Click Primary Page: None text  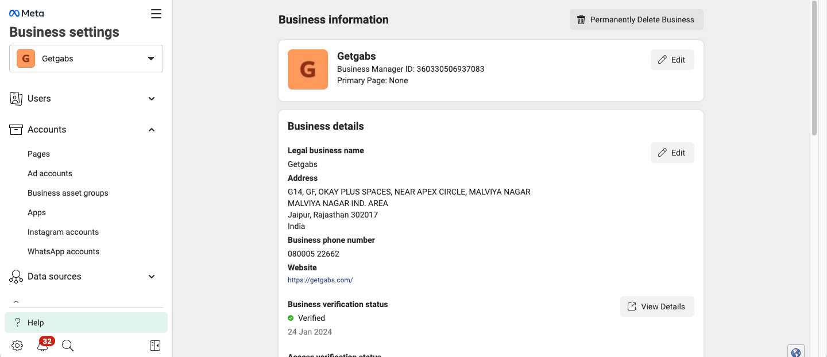click(x=372, y=80)
